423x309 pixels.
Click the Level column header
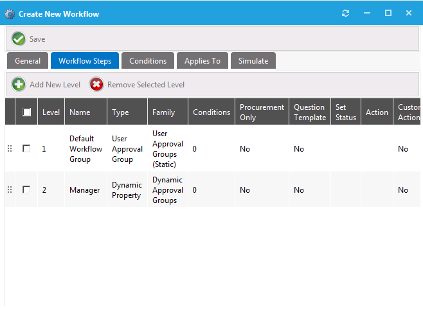click(51, 112)
